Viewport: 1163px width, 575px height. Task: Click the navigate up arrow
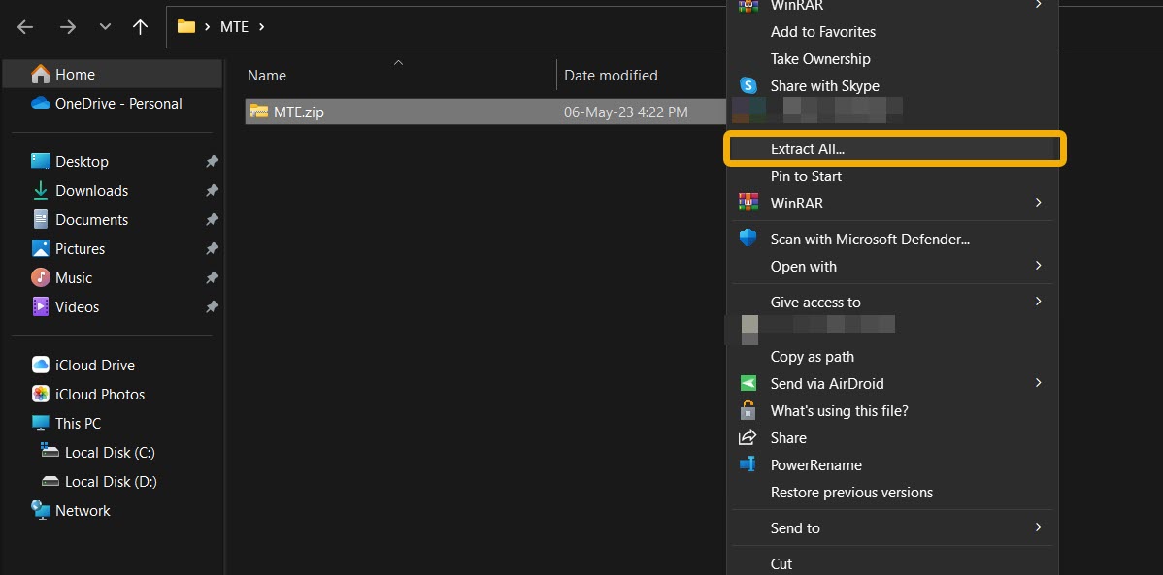point(140,26)
